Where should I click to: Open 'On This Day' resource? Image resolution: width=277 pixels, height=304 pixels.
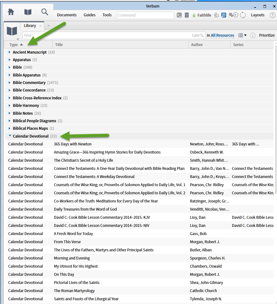(x=64, y=274)
